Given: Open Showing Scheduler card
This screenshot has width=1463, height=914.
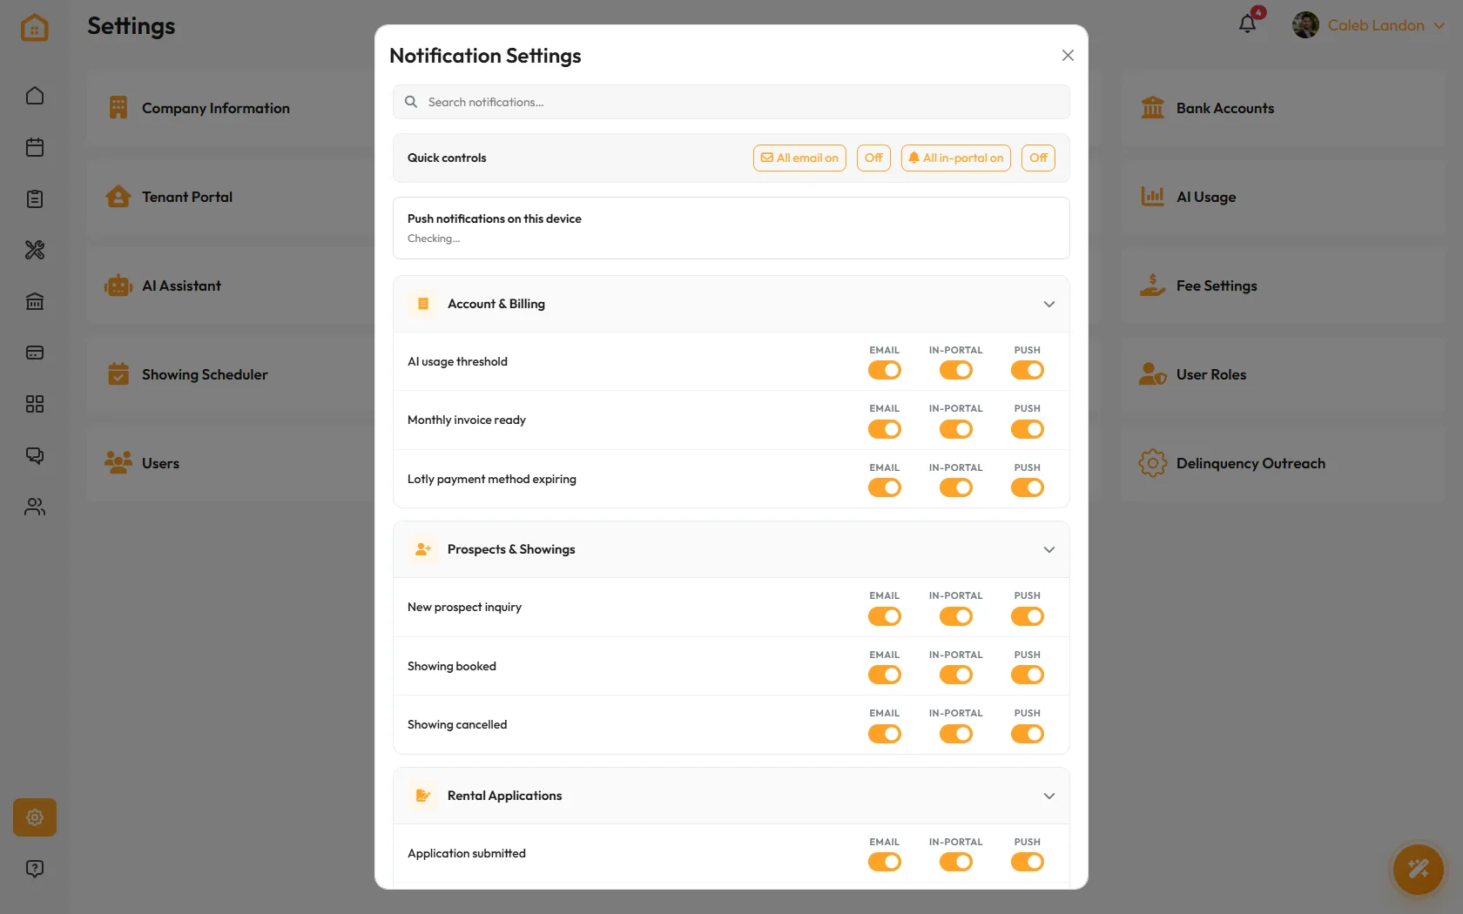Looking at the screenshot, I should [231, 374].
